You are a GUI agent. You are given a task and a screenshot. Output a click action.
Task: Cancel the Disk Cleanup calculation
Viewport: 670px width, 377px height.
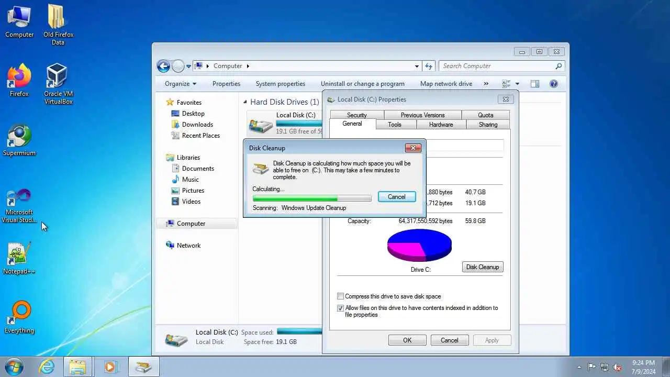pos(397,197)
